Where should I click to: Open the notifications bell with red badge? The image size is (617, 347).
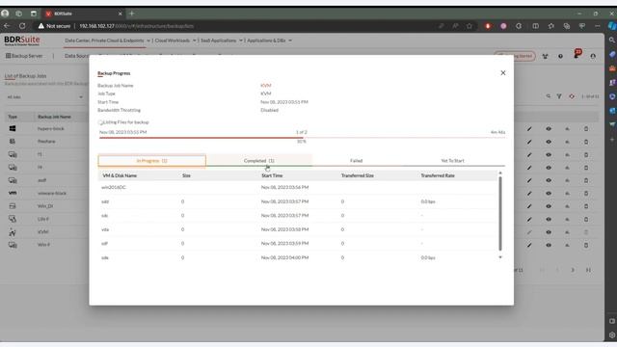coord(577,55)
